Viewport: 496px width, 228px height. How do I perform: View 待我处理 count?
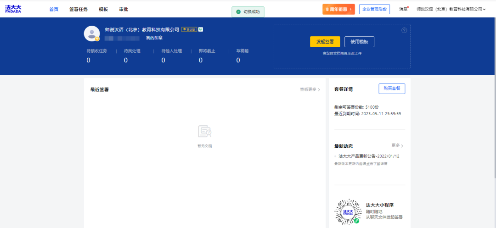126,60
